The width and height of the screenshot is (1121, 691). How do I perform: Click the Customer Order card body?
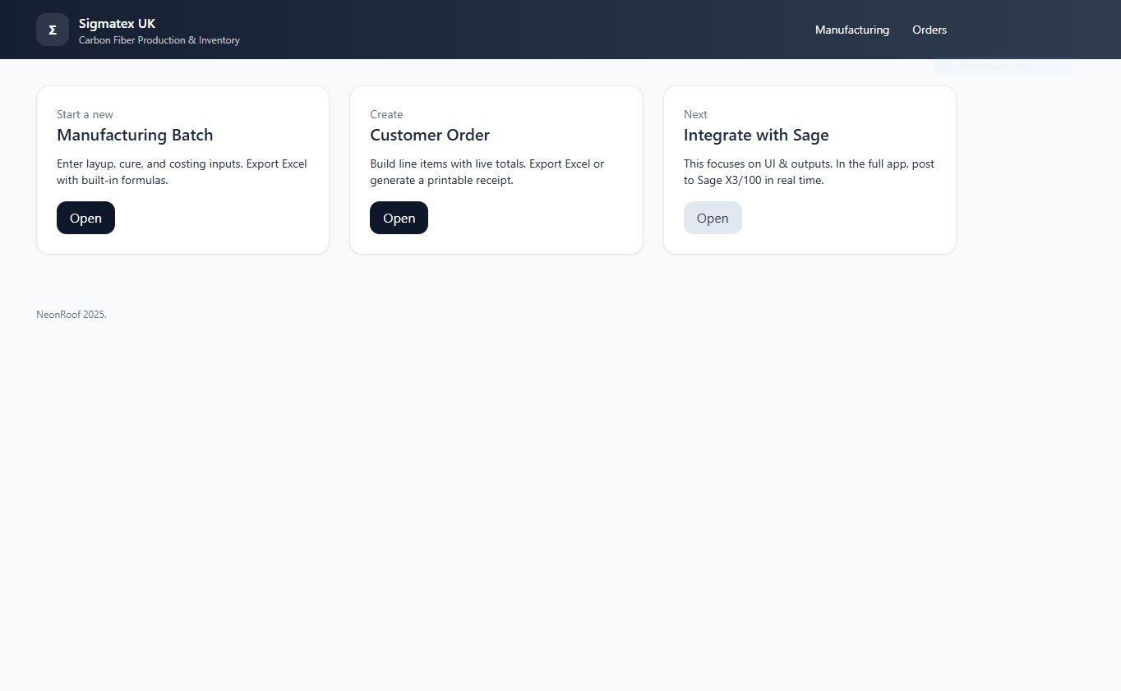(496, 172)
